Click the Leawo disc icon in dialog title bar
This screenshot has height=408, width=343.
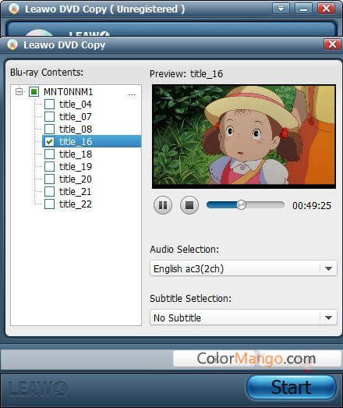tap(12, 44)
